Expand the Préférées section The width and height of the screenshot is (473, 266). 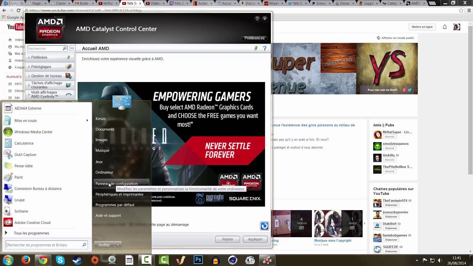pos(50,57)
